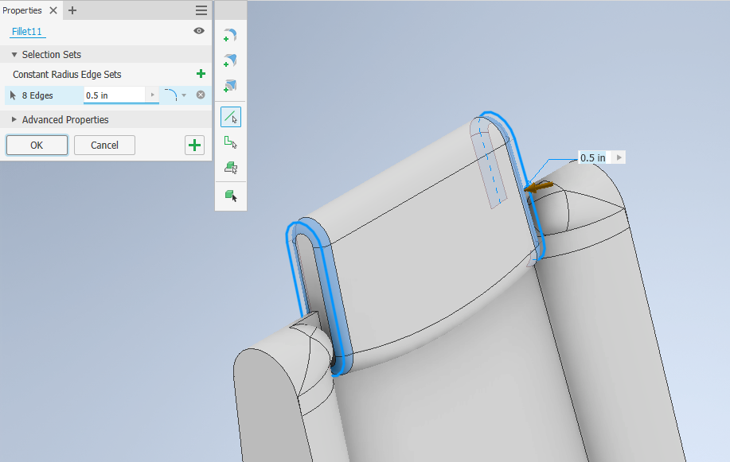Activate the Edge selection priority
The height and width of the screenshot is (462, 730).
(230, 117)
